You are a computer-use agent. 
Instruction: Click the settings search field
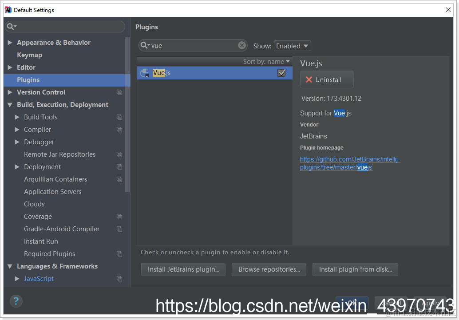click(x=65, y=27)
